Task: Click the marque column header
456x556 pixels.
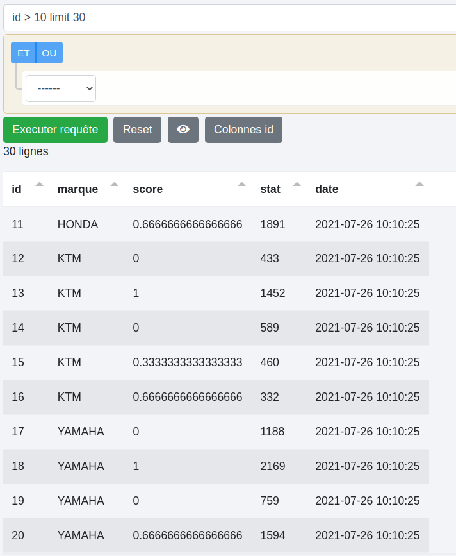Action: point(77,189)
